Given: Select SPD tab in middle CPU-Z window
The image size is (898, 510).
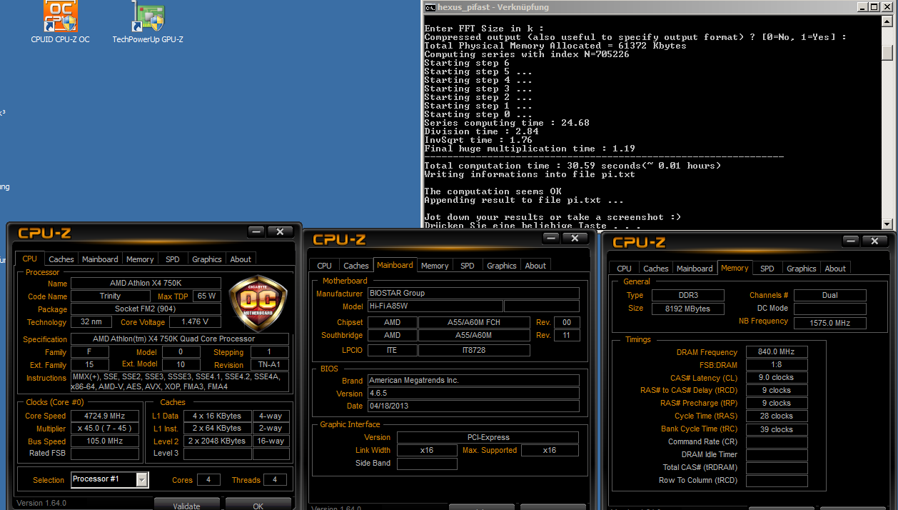Looking at the screenshot, I should tap(468, 266).
